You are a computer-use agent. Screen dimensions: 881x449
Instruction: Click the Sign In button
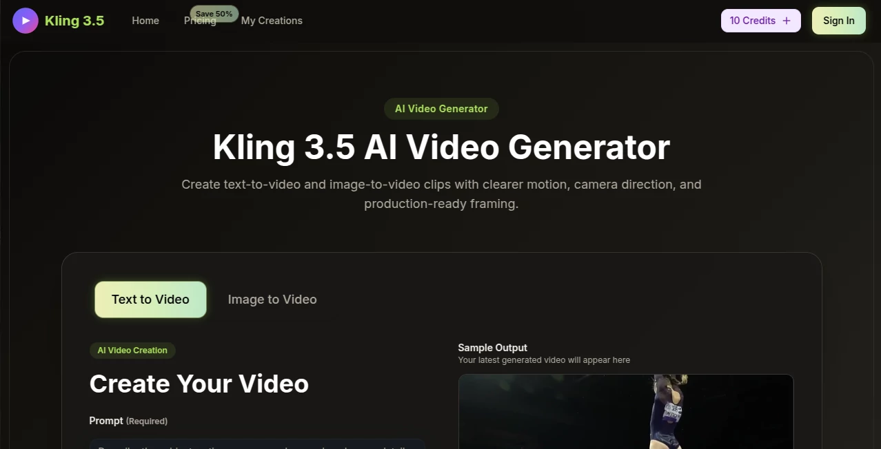tap(838, 21)
